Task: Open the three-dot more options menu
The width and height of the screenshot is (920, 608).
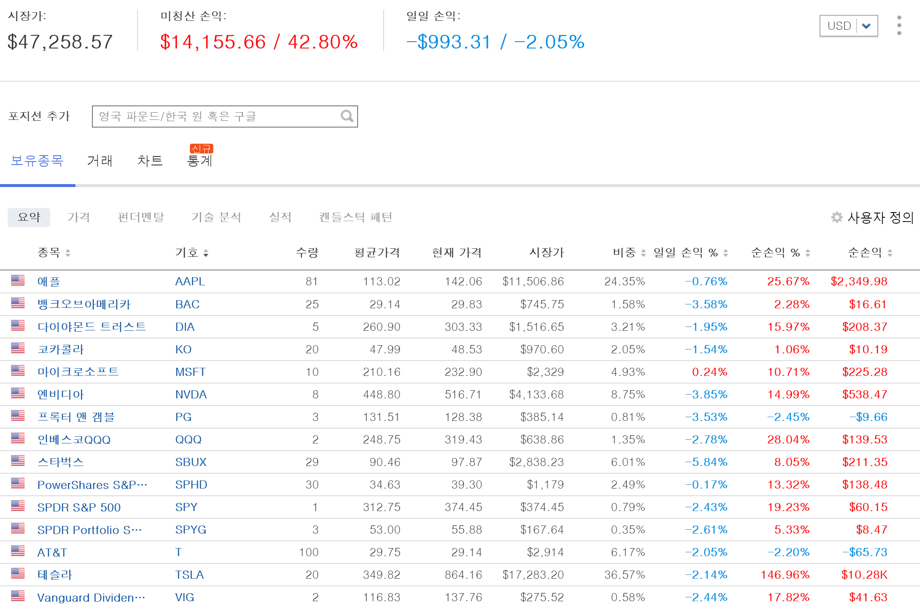Action: [899, 26]
